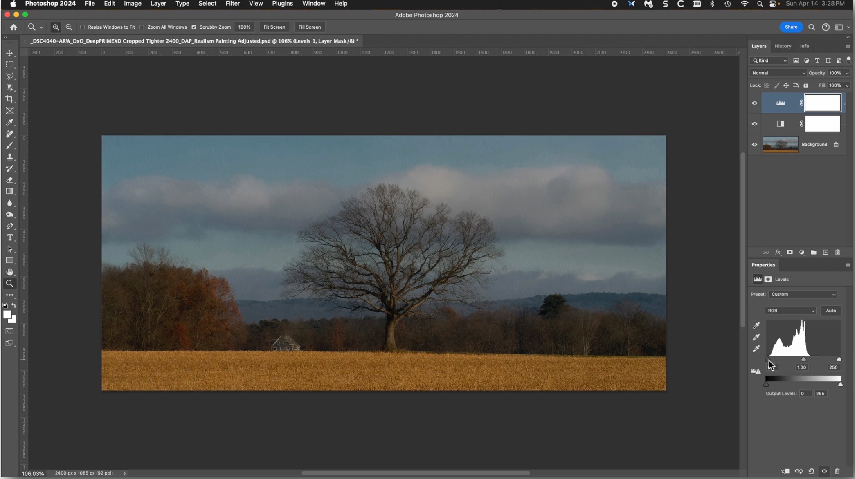Select the Type tool

(10, 238)
